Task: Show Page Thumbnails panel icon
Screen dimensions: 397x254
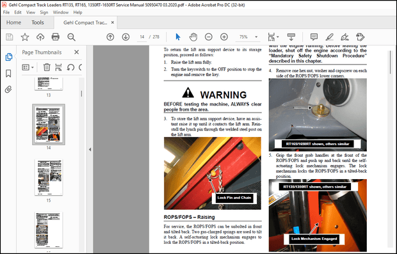Action: [8, 57]
